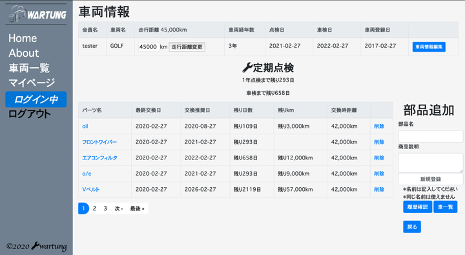Click the 走行距離変更 button
Screen dimensions: 465x255
tap(187, 47)
